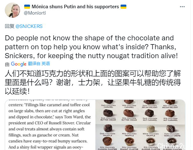Open the display name Mónica shuns Putin
Viewport: 193px width, 150px height.
tap(75, 7)
